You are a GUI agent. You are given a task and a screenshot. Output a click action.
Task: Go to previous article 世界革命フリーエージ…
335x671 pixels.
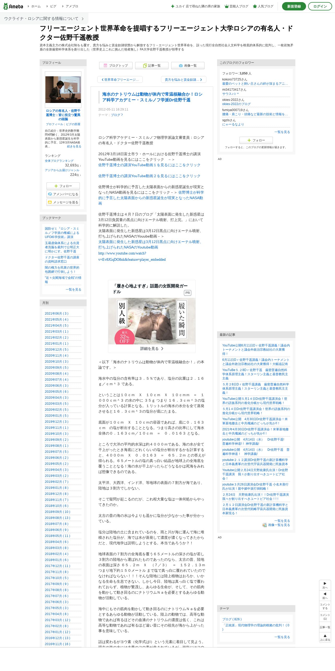click(120, 80)
